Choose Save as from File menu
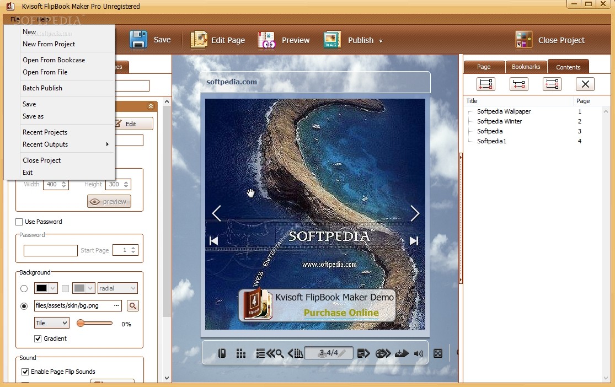This screenshot has height=387, width=615. [x=33, y=116]
